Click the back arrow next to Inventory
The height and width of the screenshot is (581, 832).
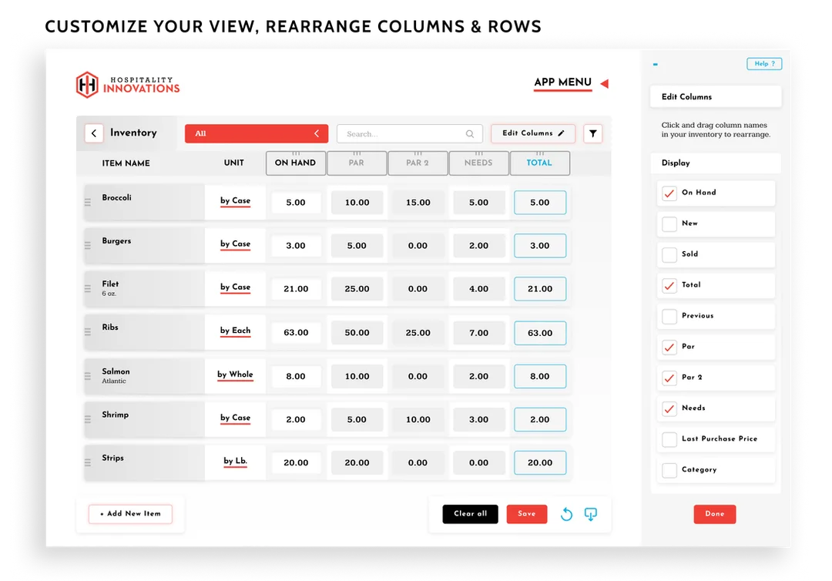coord(94,133)
